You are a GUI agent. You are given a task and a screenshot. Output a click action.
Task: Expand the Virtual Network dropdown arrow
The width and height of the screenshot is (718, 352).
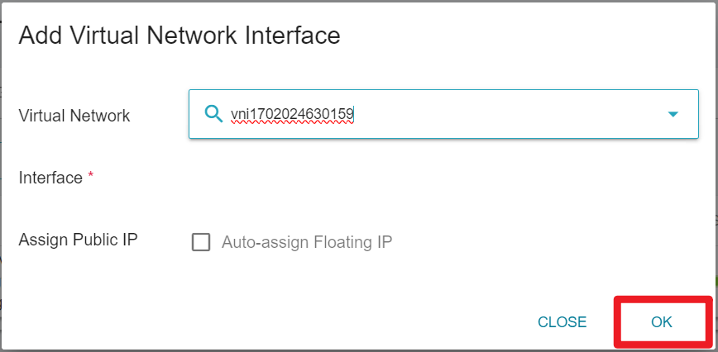[673, 114]
